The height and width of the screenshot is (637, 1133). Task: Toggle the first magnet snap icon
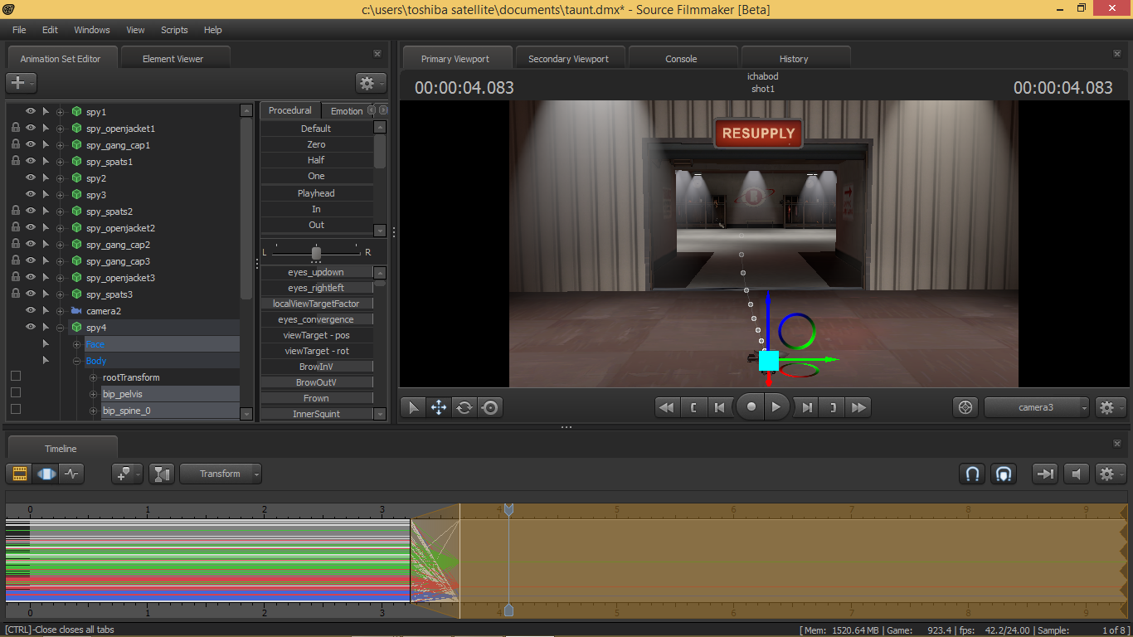pos(973,474)
